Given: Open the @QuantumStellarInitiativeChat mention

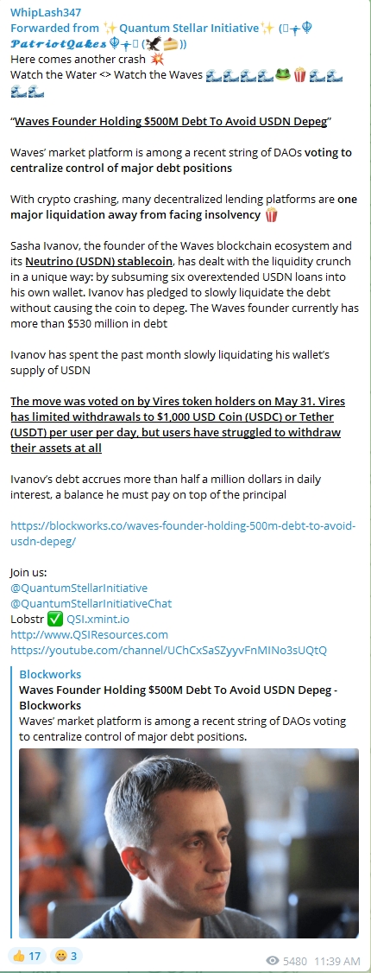Looking at the screenshot, I should [91, 603].
